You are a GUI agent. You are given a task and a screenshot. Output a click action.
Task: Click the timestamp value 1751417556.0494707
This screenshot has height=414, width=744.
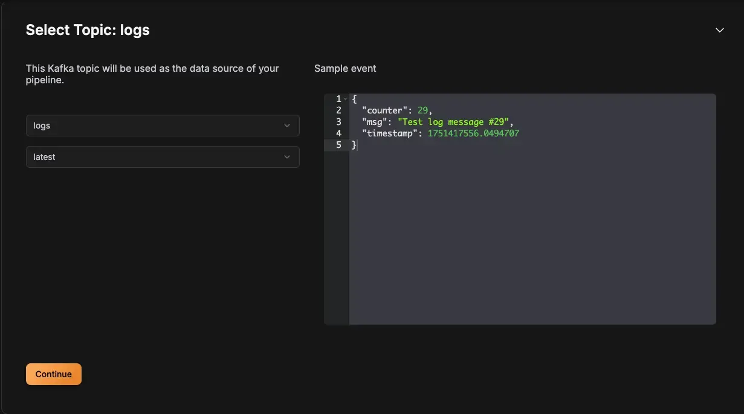click(473, 133)
